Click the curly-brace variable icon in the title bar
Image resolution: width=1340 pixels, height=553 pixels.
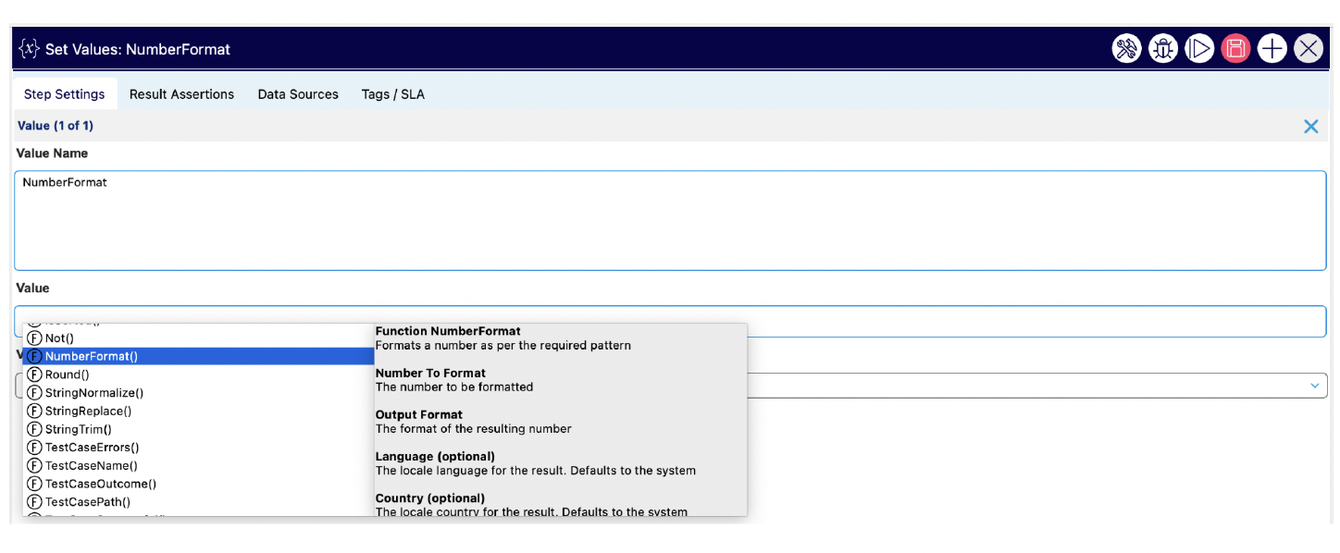coord(30,49)
